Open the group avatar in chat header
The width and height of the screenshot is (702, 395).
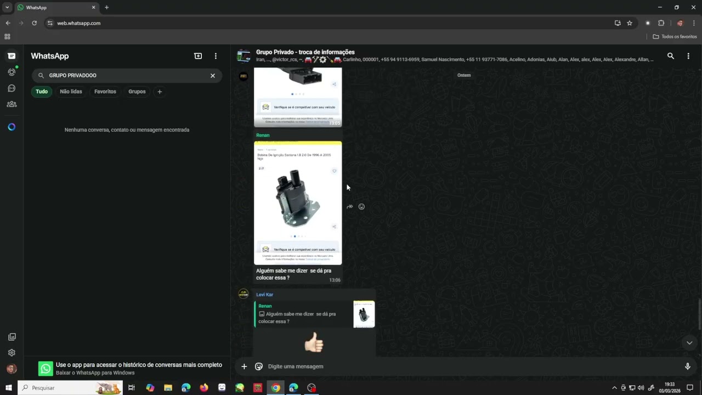244,56
